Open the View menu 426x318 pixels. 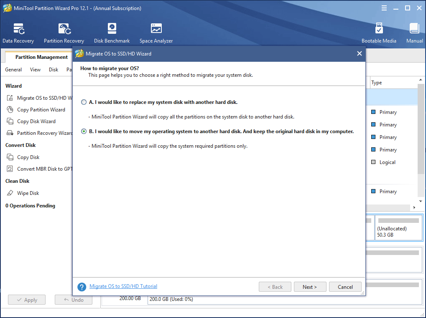click(35, 70)
